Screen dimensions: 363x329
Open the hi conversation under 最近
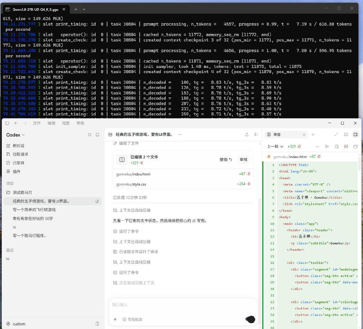[x=8, y=259]
